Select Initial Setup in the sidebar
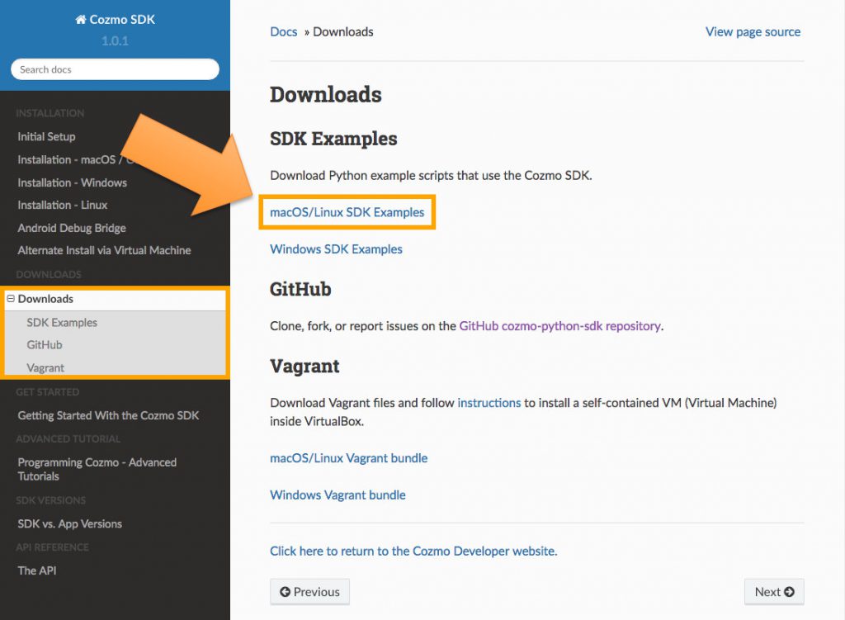845x620 pixels. pyautogui.click(x=46, y=136)
